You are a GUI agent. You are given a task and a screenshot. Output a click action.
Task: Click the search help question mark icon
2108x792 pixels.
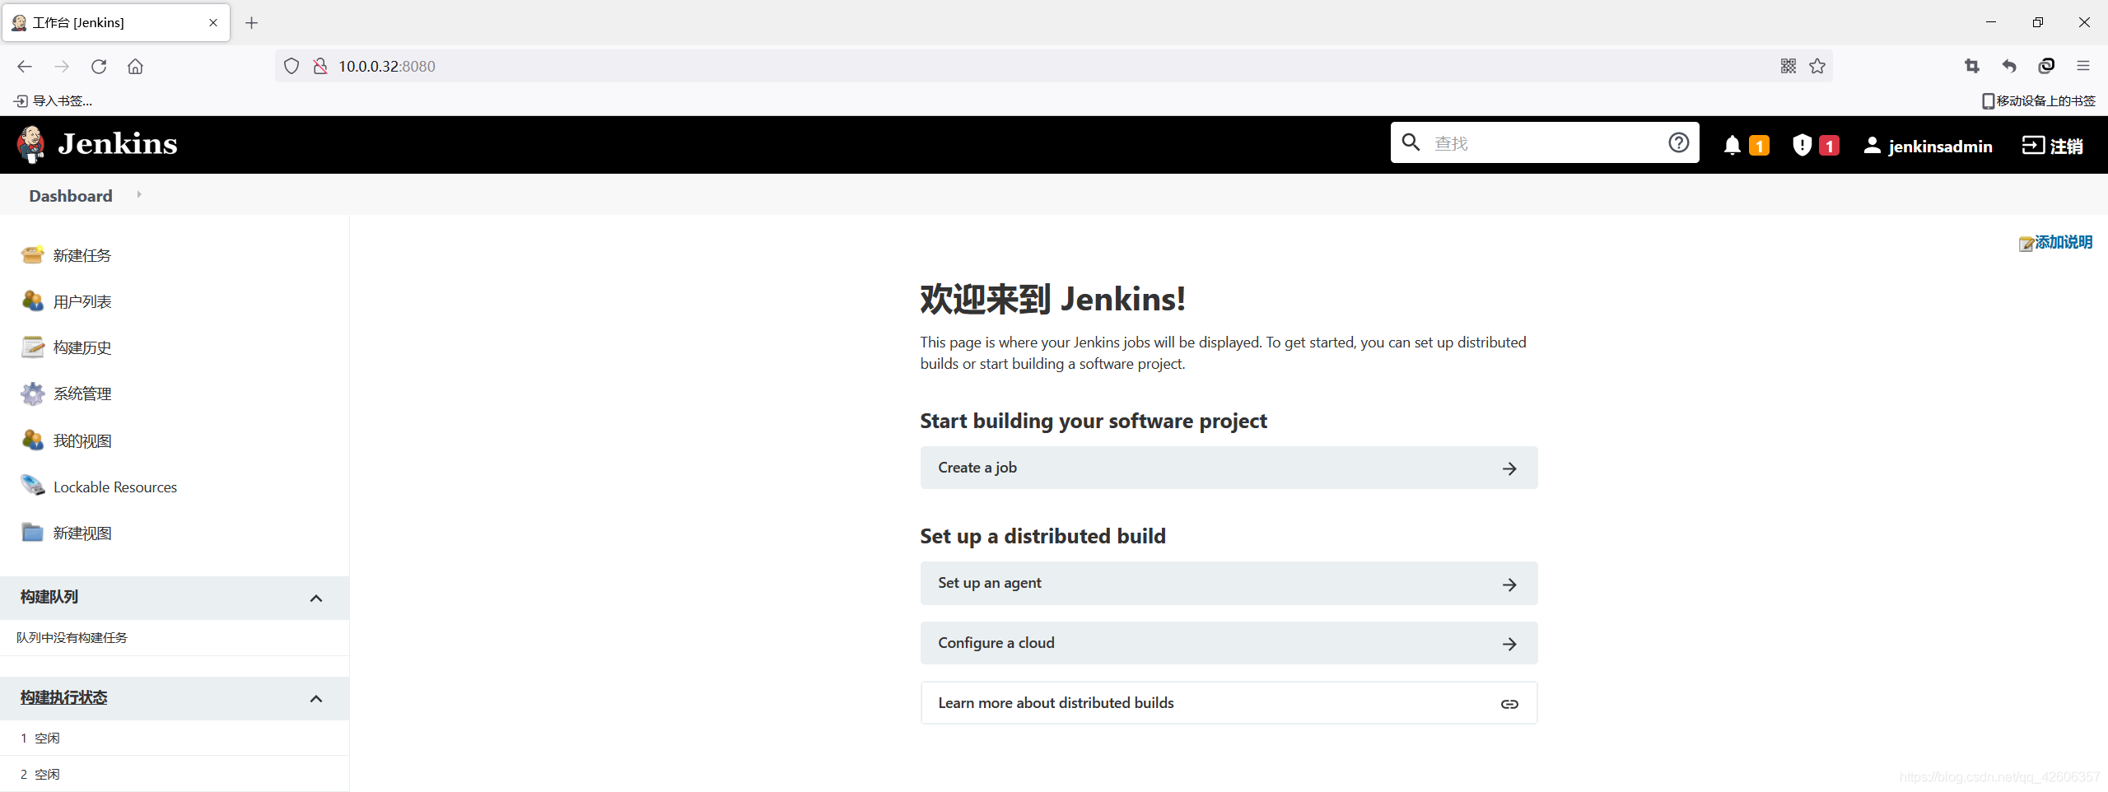[1678, 143]
